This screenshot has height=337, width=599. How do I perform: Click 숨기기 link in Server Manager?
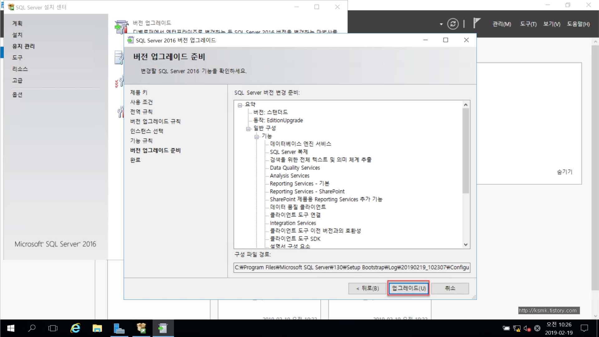coord(565,172)
